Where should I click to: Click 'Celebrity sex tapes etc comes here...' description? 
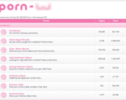tap(25, 78)
